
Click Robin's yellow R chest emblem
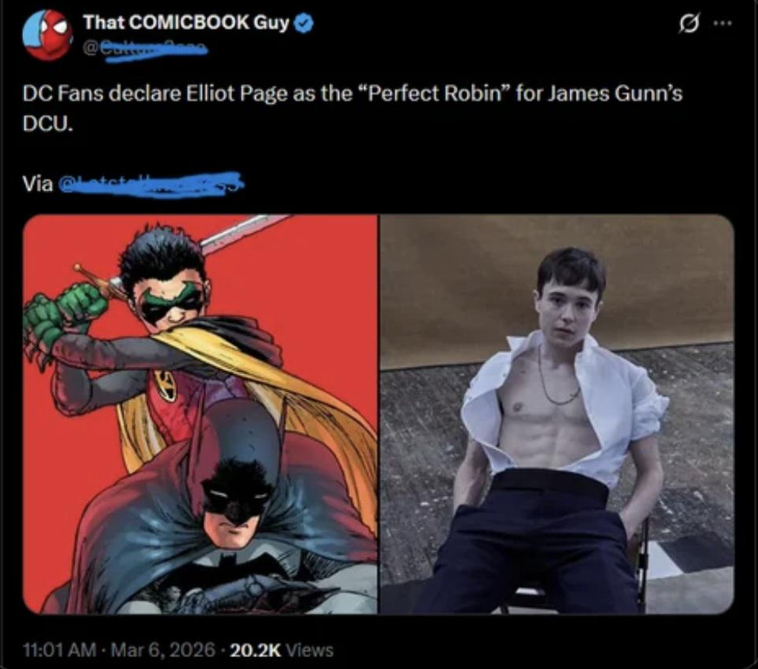(x=166, y=385)
